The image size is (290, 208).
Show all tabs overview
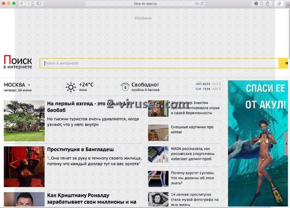[279, 3]
